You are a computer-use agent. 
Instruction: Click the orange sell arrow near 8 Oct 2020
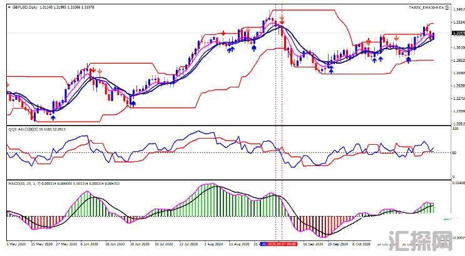369,41
